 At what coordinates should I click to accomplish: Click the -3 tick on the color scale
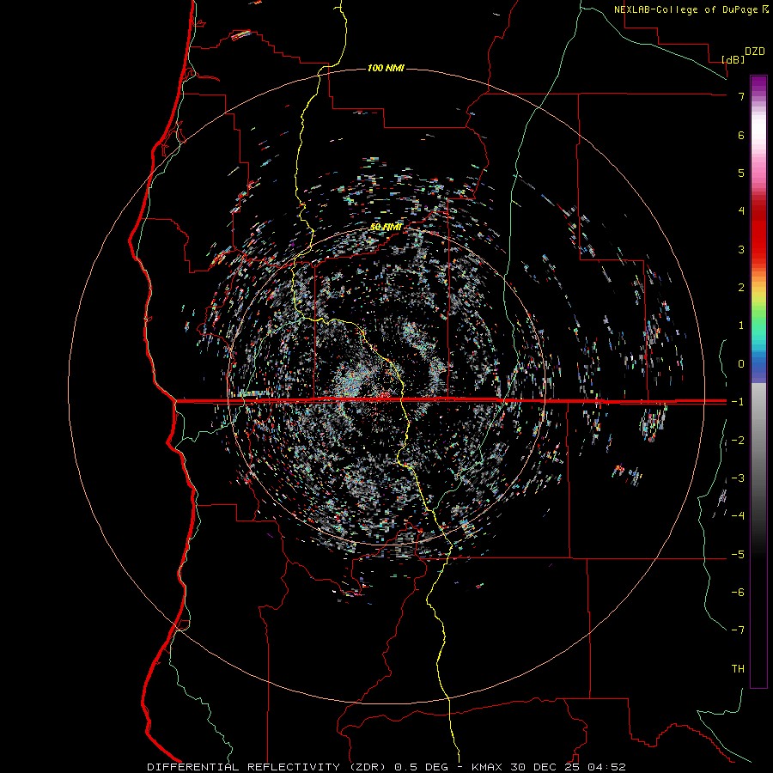[x=738, y=478]
